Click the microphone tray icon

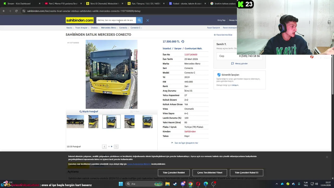[x=299, y=184]
